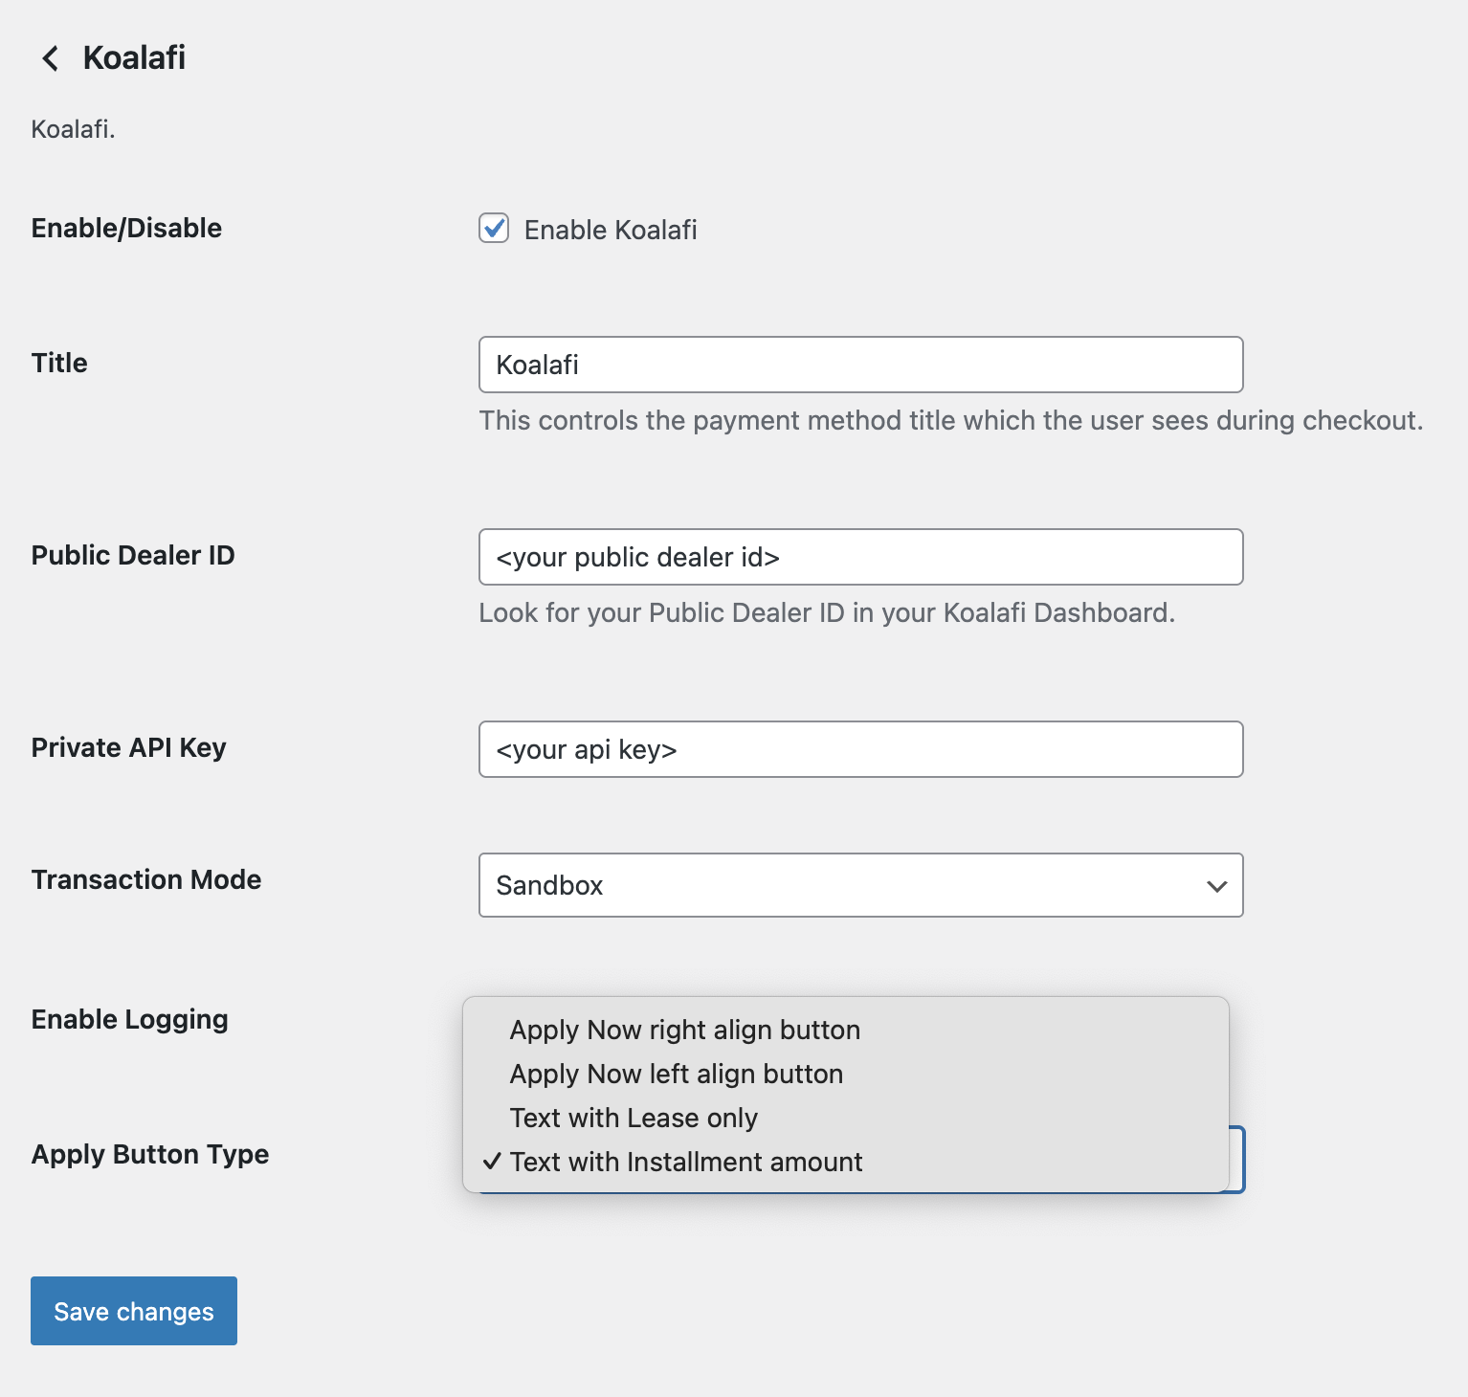Viewport: 1468px width, 1397px height.
Task: Pick the "Text with Lease only" option
Action: point(634,1118)
